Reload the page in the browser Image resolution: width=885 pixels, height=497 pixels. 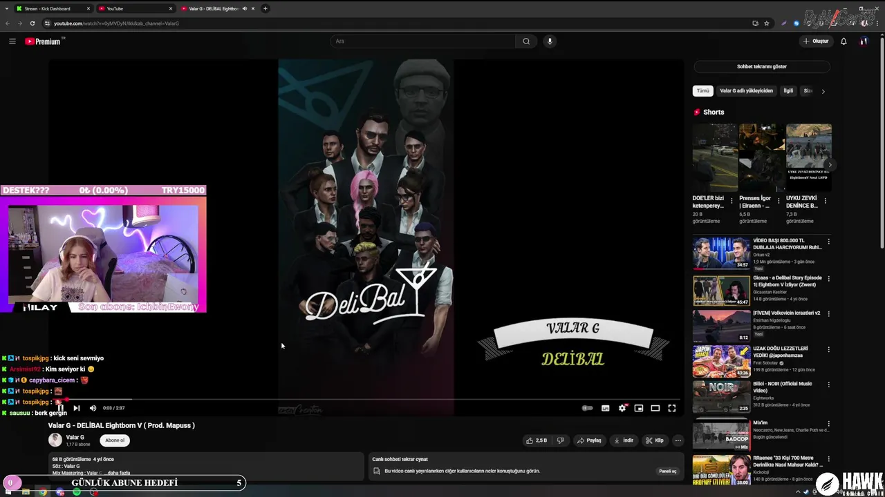[32, 23]
